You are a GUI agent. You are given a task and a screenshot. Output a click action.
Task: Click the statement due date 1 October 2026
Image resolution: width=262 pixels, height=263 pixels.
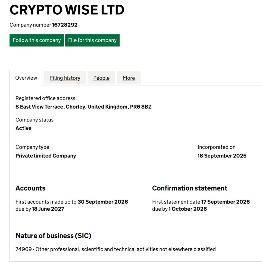[188, 209]
